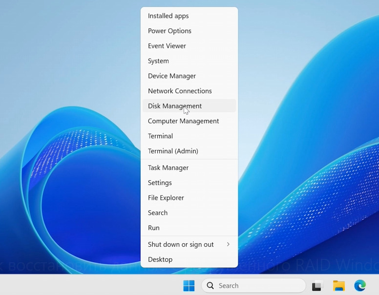Click the magnifier icon in taskbar search
The image size is (379, 295).
click(x=211, y=286)
